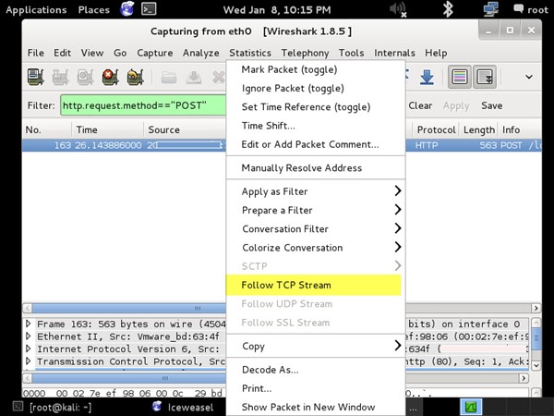
Task: Select Manually Resolve Address
Action: coord(315,168)
